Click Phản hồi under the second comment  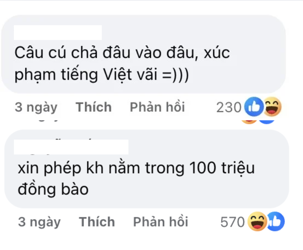pos(161,222)
